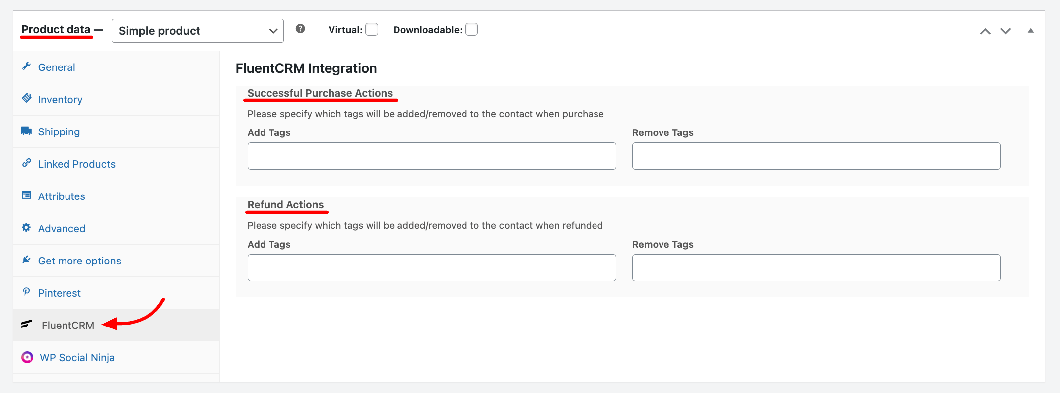Click the Advanced gear icon
1060x393 pixels.
point(27,227)
